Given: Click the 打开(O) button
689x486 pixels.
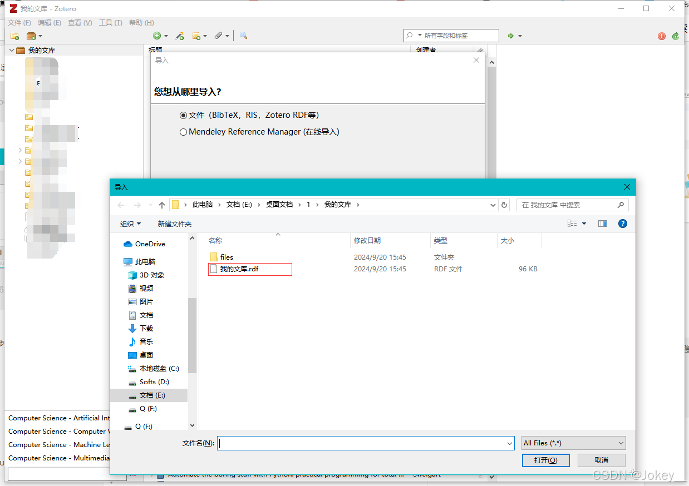Looking at the screenshot, I should pyautogui.click(x=545, y=460).
